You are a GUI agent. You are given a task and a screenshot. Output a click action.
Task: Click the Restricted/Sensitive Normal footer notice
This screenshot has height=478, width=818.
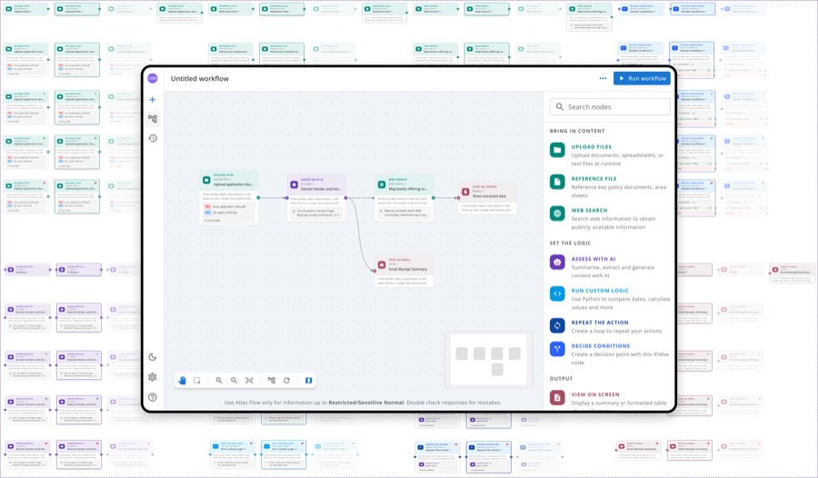pos(366,403)
